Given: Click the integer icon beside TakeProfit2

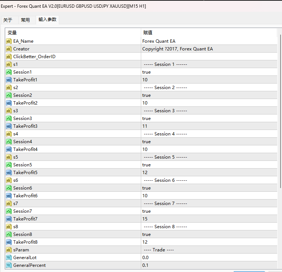Looking at the screenshot, I should pyautogui.click(x=8, y=103).
